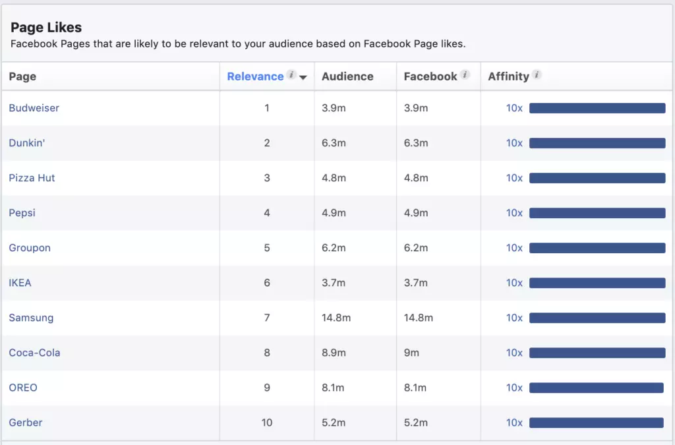Screen dimensions: 675x445
Task: Open the IKEA page link
Action: coord(20,283)
